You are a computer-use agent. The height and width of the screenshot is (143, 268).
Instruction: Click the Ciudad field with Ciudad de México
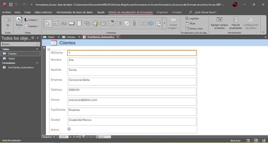tap(132, 122)
